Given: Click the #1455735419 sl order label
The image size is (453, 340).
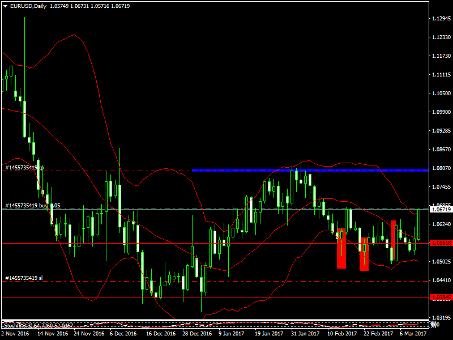Looking at the screenshot, I should tap(24, 278).
